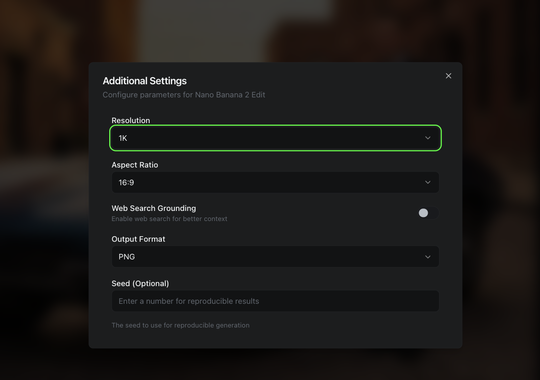
Task: Click the chevron arrow in Output Format field
Action: click(x=428, y=256)
